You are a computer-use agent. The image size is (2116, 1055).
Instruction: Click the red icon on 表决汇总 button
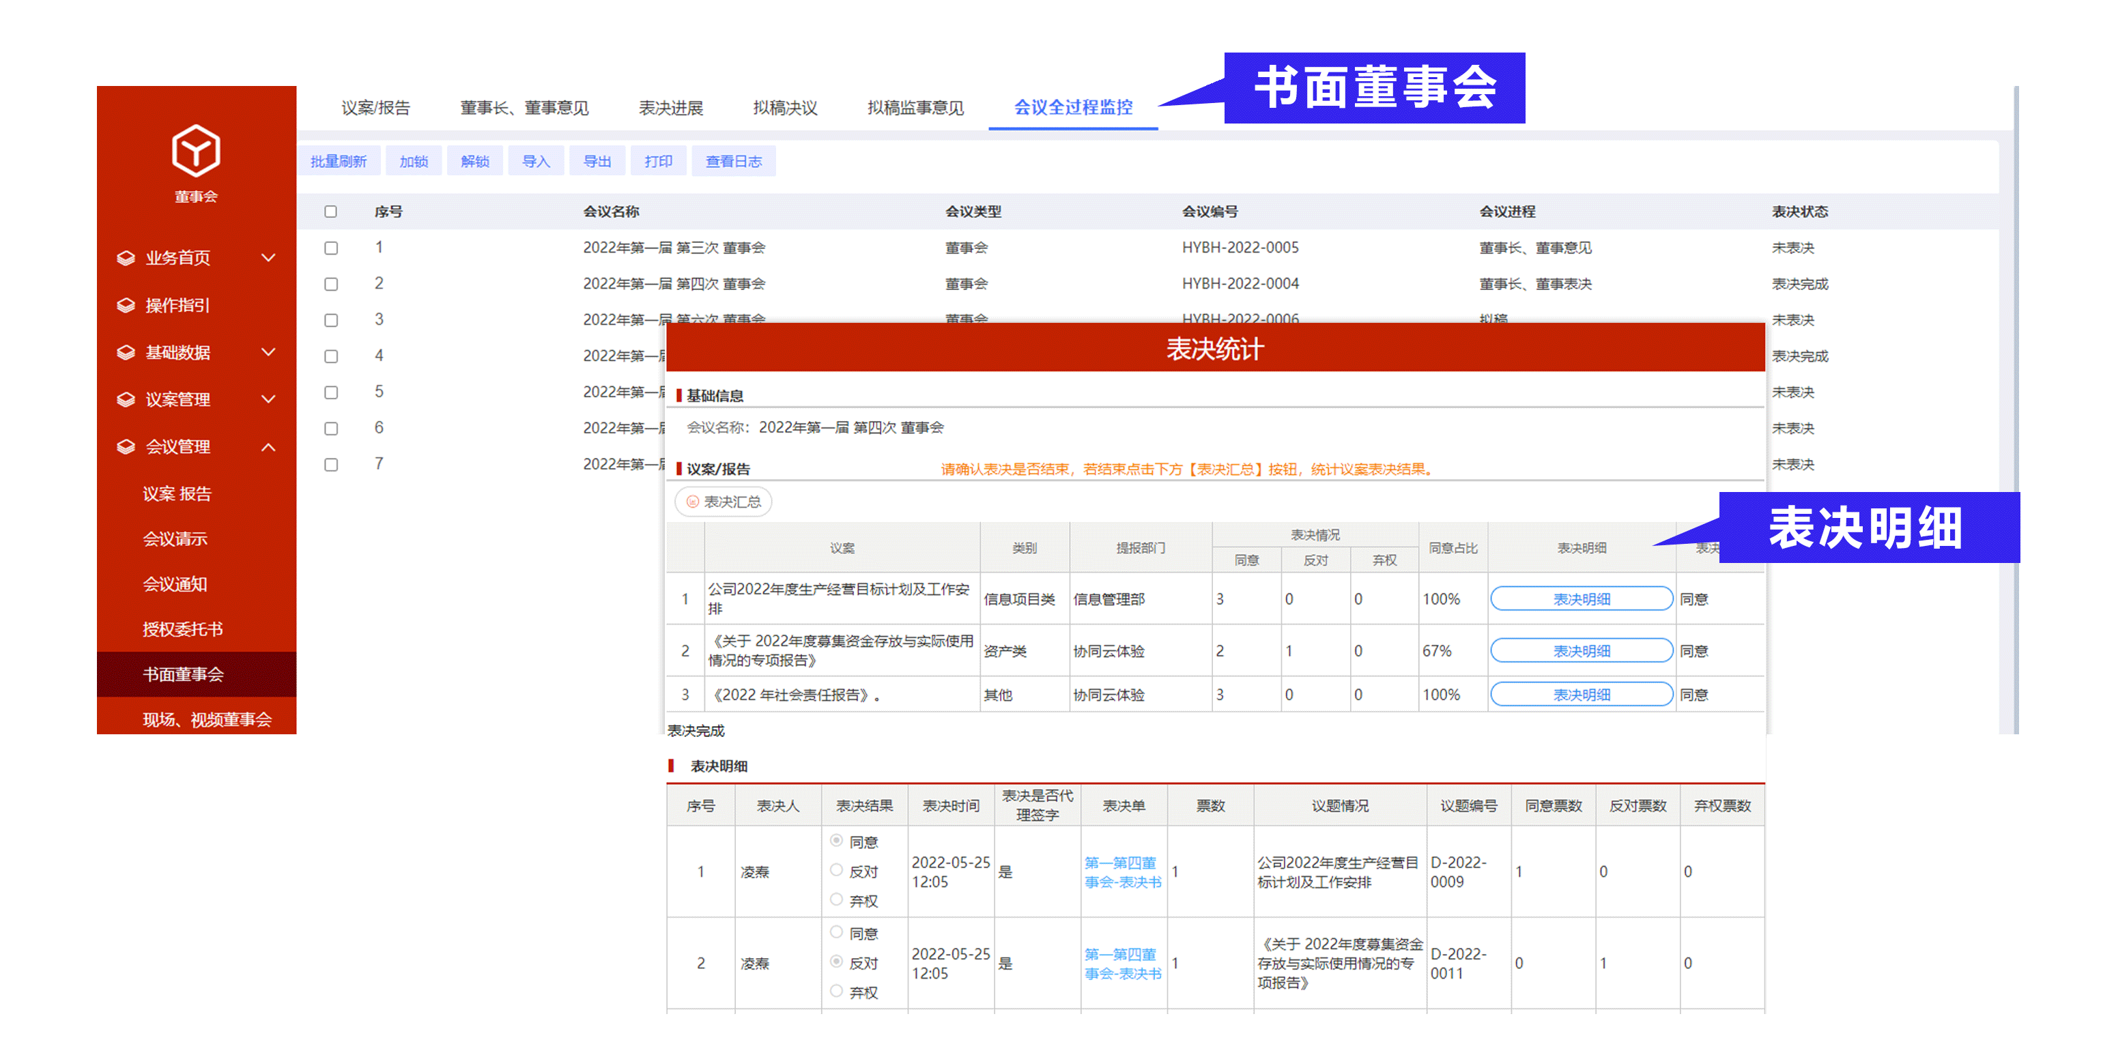(692, 502)
